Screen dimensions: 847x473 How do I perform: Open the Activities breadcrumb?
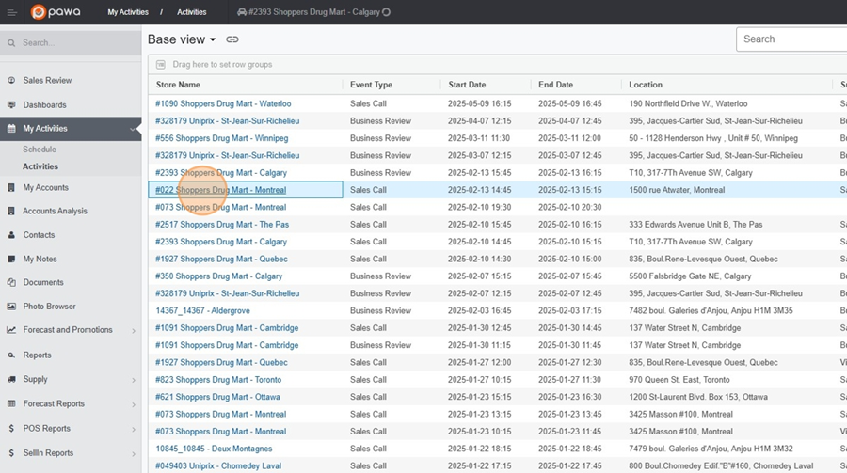tap(192, 12)
